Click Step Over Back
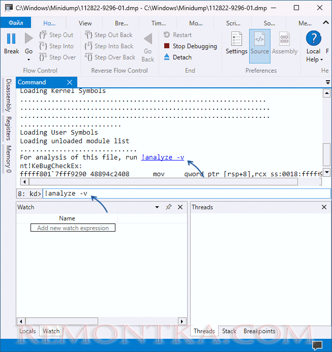The width and height of the screenshot is (332, 352). pyautogui.click(x=110, y=57)
